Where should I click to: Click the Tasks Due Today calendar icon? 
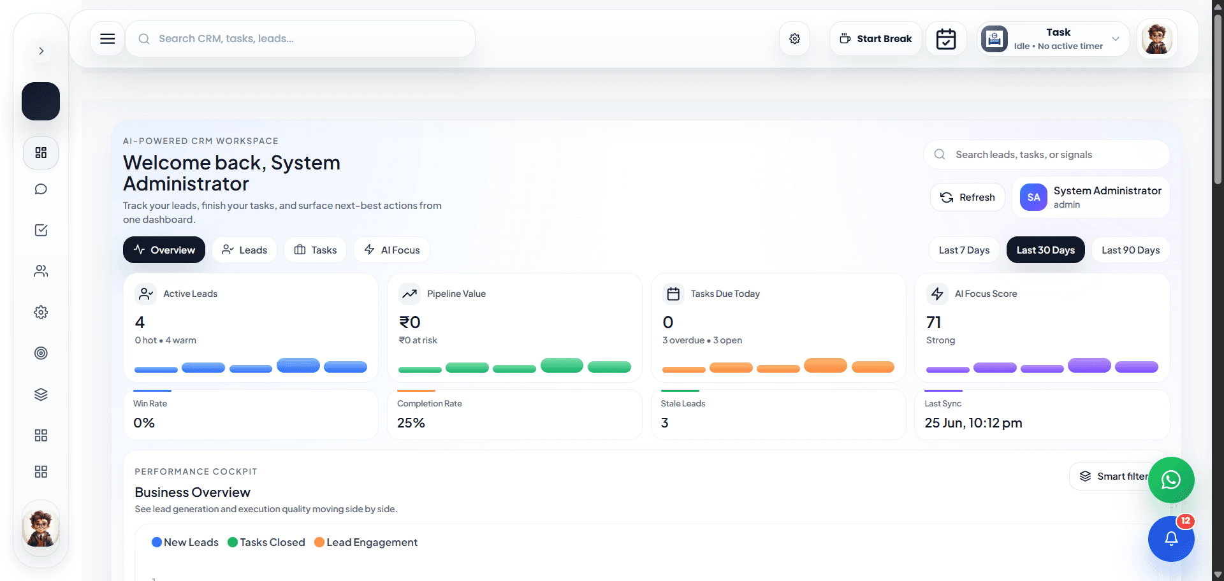673,294
